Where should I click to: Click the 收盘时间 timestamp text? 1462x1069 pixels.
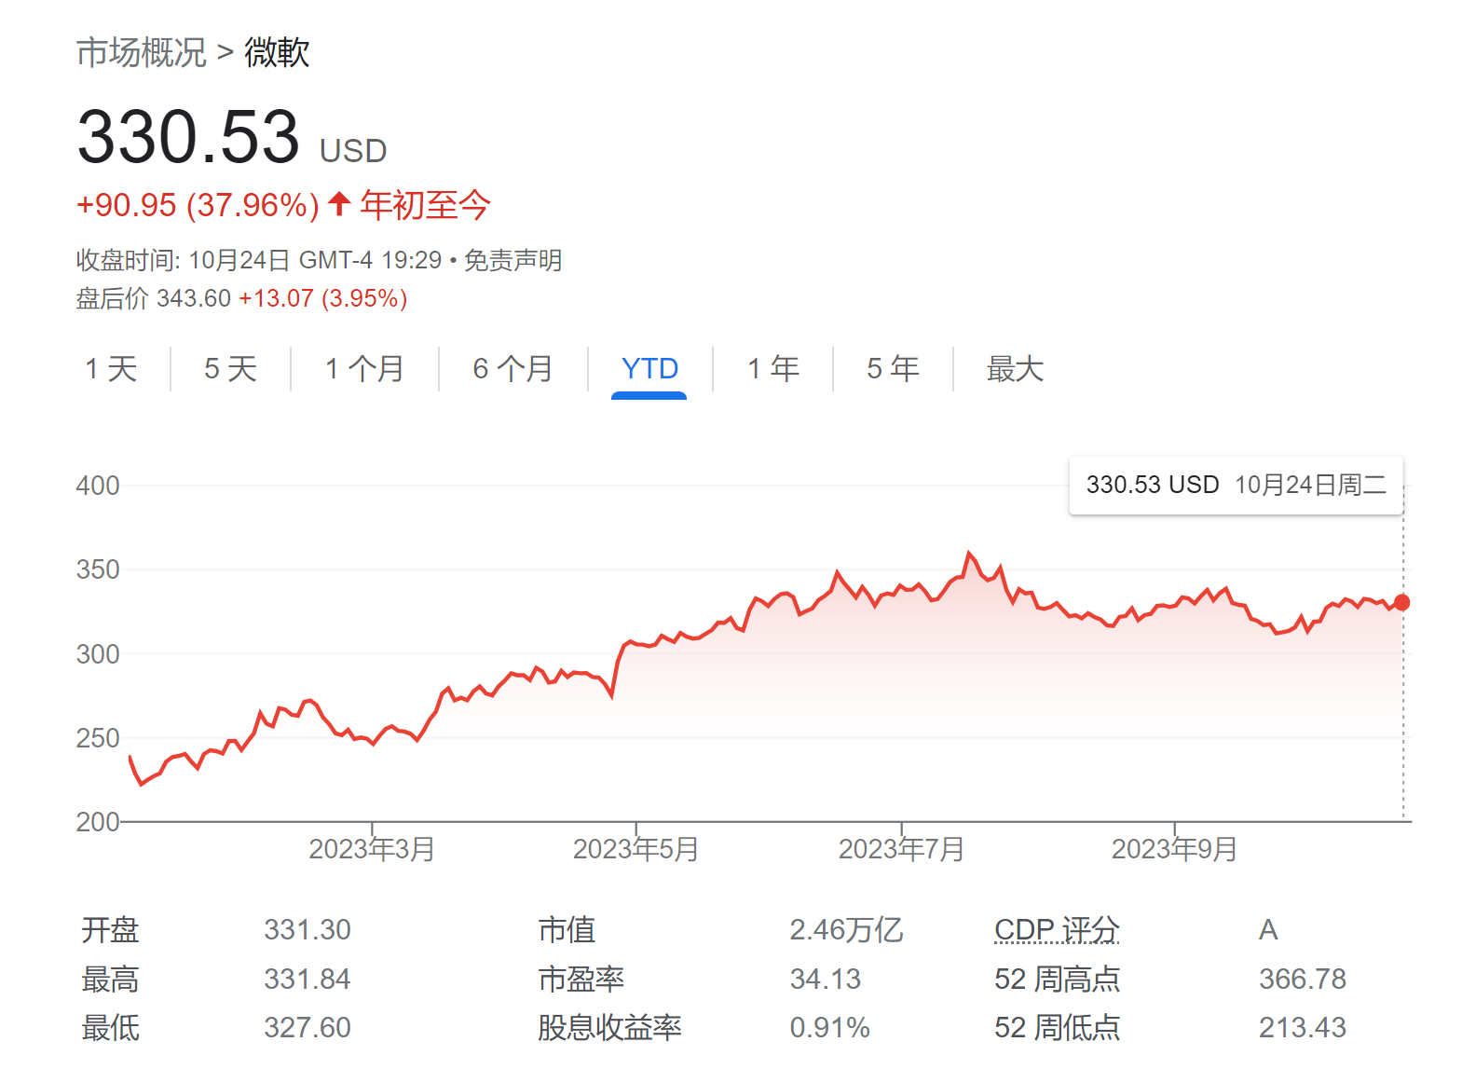[259, 260]
